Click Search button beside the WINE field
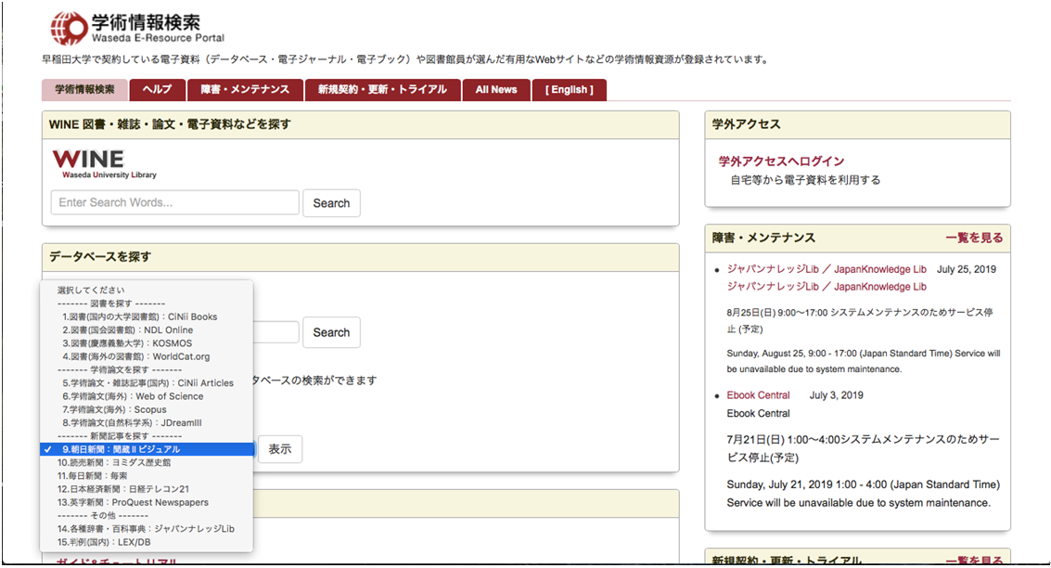This screenshot has width=1051, height=568. 331,203
